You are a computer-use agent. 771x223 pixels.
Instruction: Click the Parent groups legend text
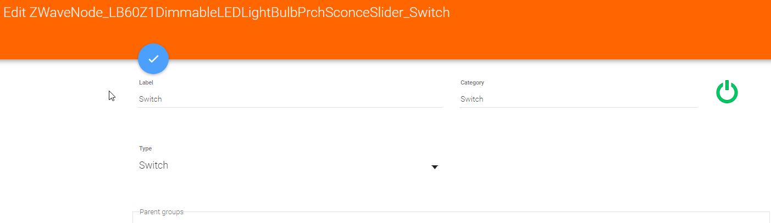coord(162,212)
